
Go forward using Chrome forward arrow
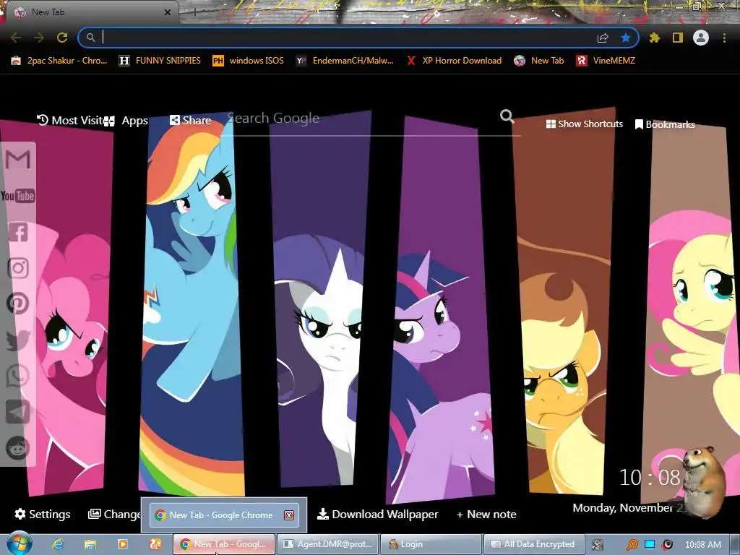(x=39, y=38)
